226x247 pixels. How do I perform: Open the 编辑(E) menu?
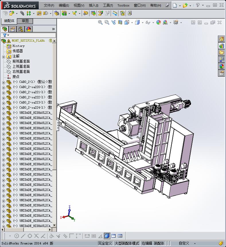click(64, 5)
